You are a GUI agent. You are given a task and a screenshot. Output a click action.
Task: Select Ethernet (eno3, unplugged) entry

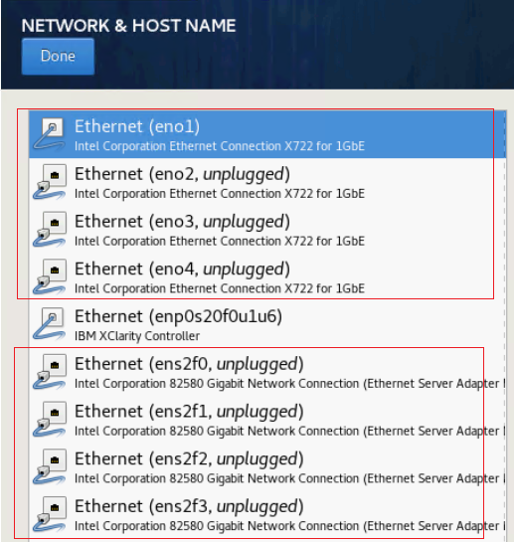point(267,229)
